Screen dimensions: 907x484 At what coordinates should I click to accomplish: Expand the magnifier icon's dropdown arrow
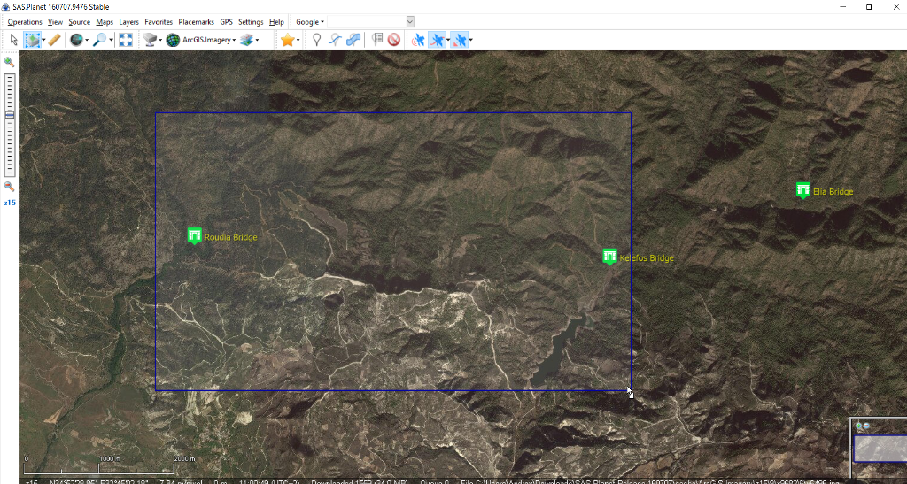pos(111,40)
